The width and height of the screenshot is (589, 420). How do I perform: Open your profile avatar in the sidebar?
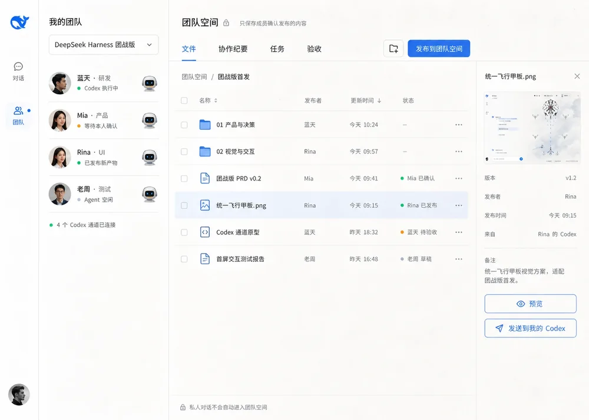pos(19,395)
